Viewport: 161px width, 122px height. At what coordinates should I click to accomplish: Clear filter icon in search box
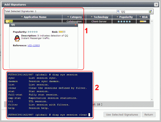[x=150, y=12]
